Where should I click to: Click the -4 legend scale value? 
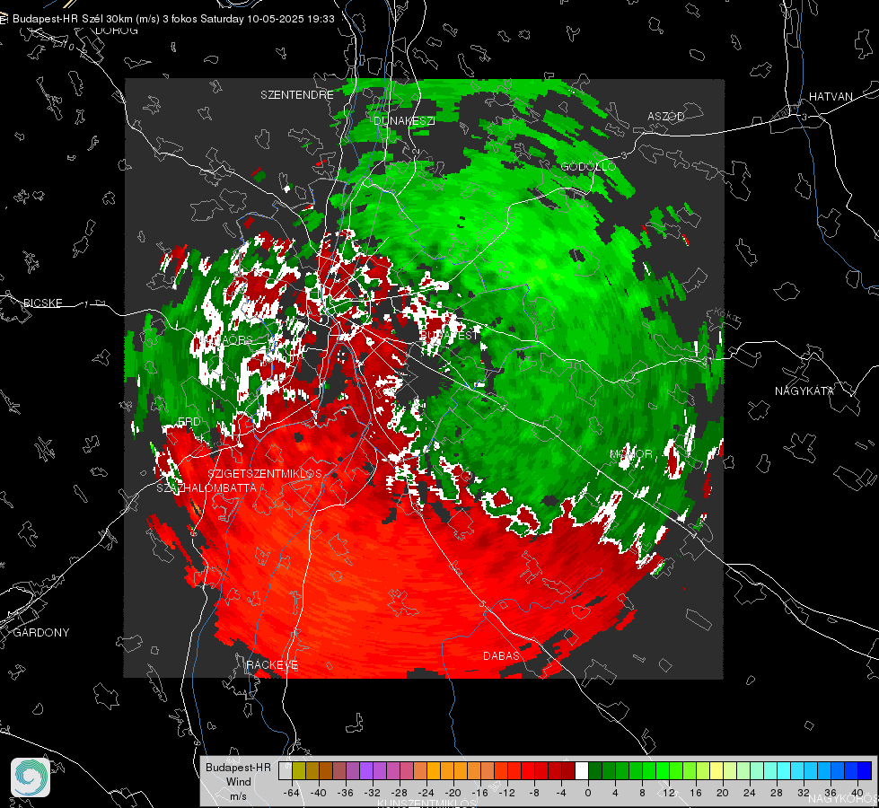(561, 793)
